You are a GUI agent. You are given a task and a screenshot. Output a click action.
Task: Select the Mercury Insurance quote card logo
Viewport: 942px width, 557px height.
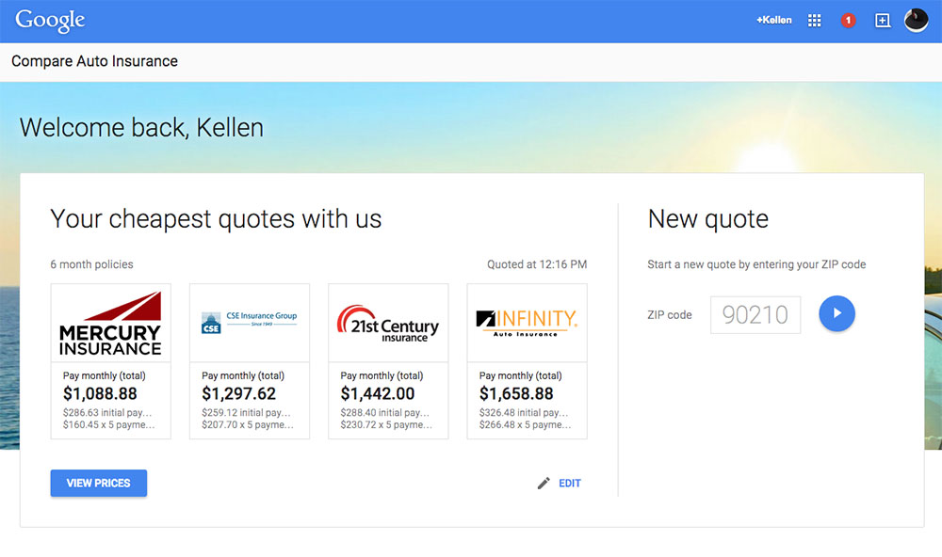[x=110, y=323]
